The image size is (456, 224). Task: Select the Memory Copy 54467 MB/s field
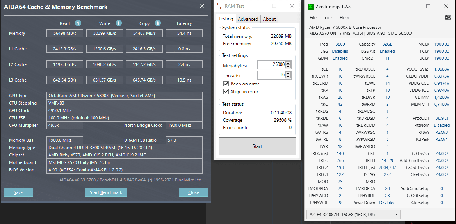pos(144,33)
